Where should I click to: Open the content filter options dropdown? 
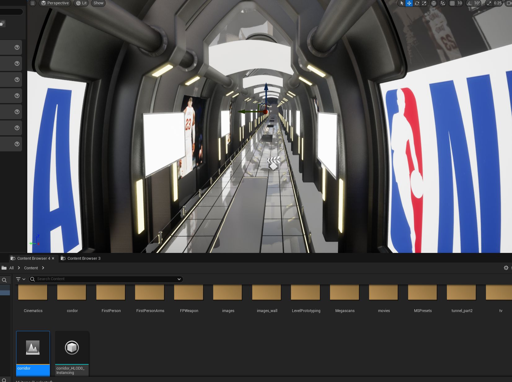(21, 279)
